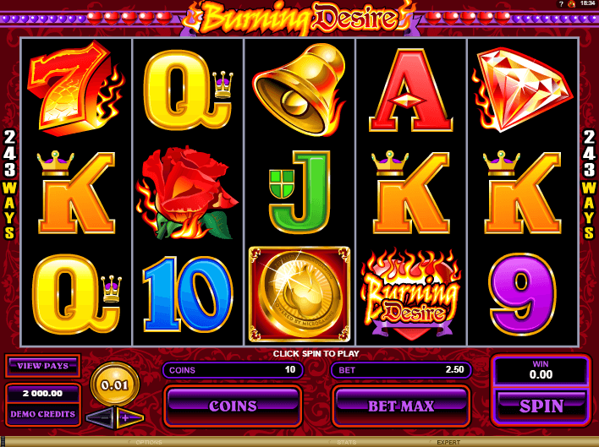Viewport: 599px width, 447px height.
Task: Click the Spin button
Action: (x=541, y=406)
